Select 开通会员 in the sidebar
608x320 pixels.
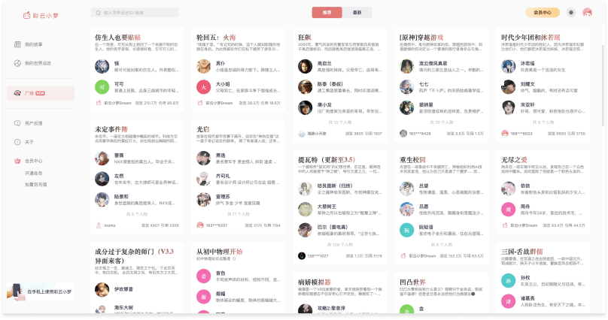click(34, 174)
